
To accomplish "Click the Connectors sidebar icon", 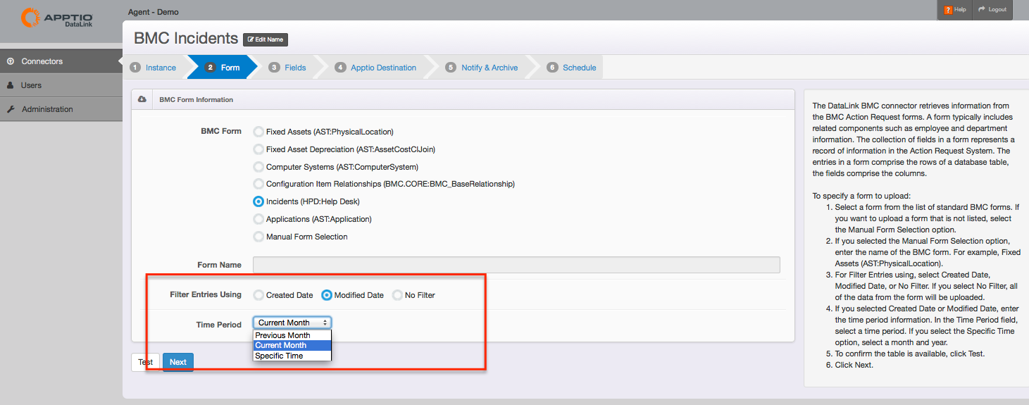I will click(x=11, y=61).
